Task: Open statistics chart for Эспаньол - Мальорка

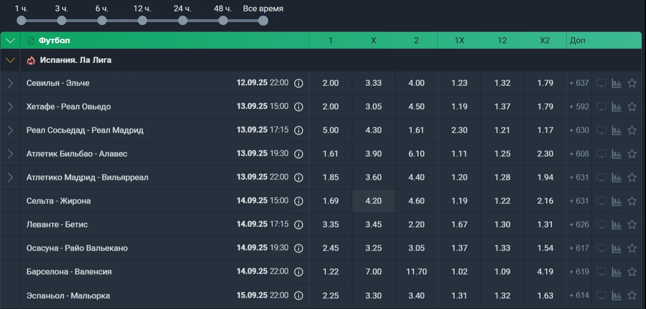Action: pos(616,295)
